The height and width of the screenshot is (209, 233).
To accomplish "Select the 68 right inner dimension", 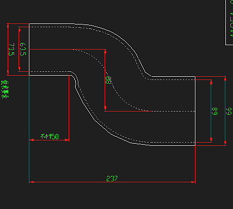I will click(214, 111).
